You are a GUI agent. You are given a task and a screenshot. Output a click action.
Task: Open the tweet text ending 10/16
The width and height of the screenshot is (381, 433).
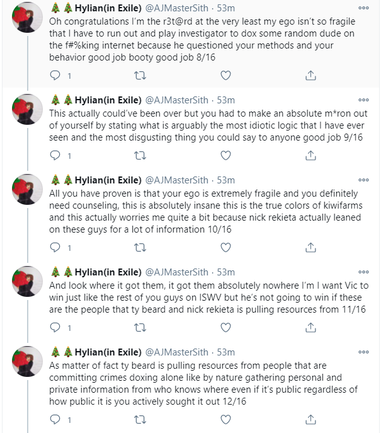click(x=206, y=211)
